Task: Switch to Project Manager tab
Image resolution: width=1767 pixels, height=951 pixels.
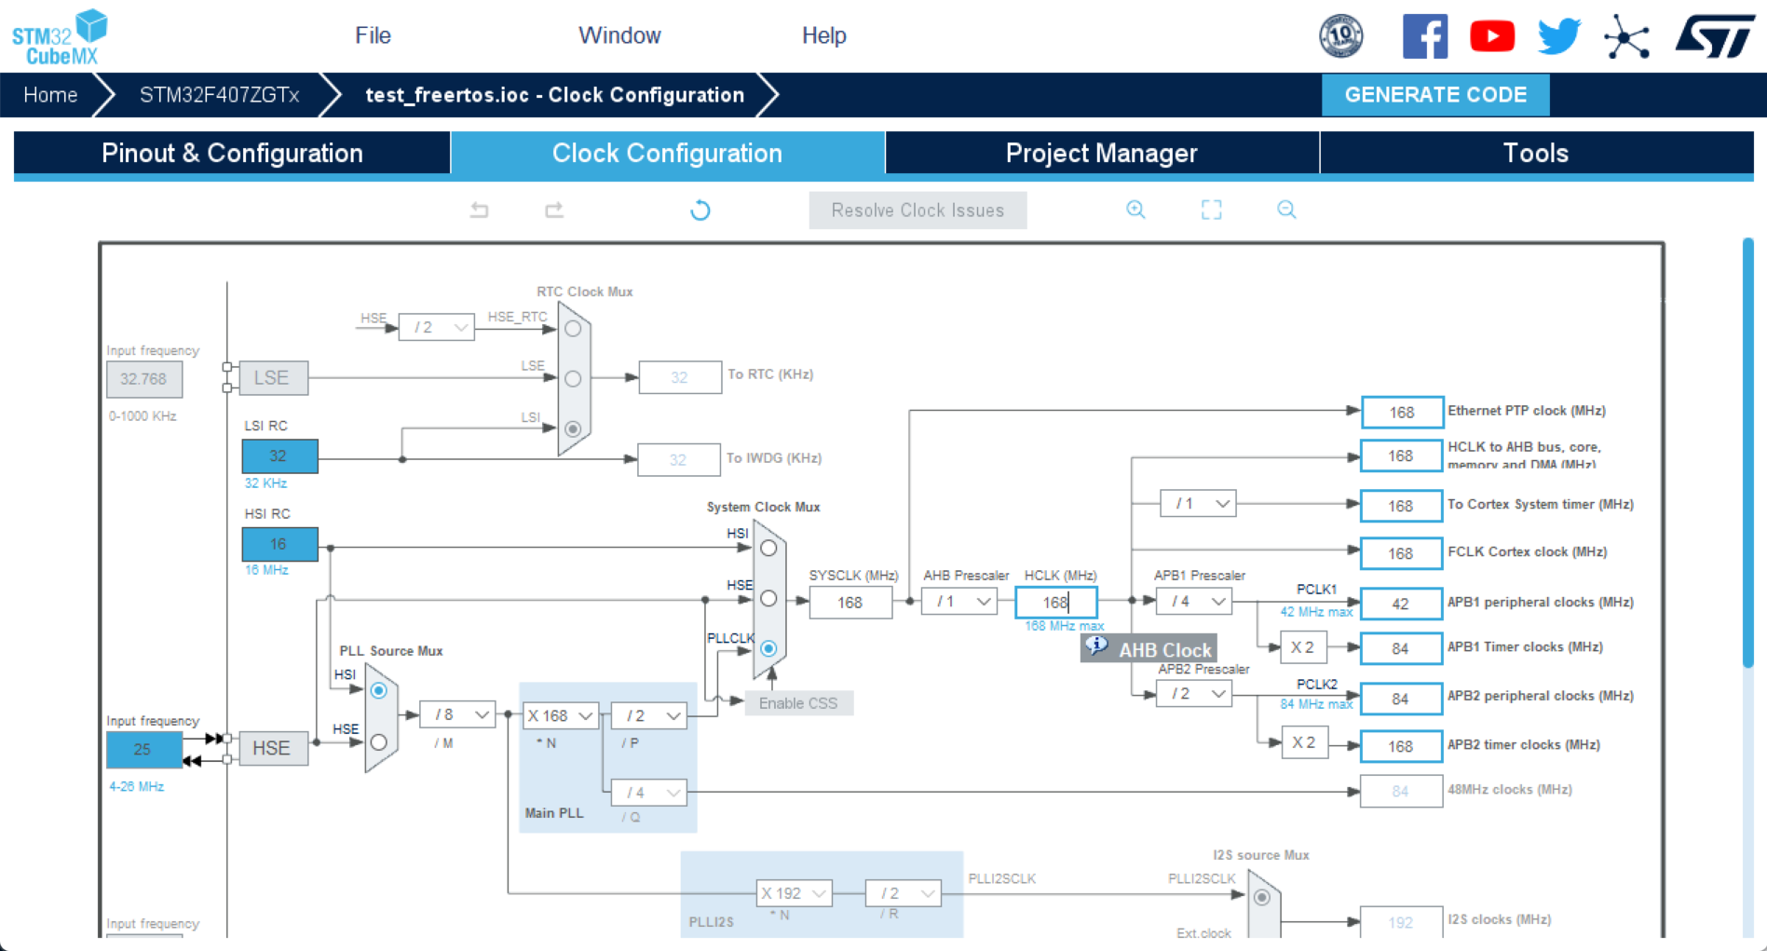Action: pos(1102,153)
